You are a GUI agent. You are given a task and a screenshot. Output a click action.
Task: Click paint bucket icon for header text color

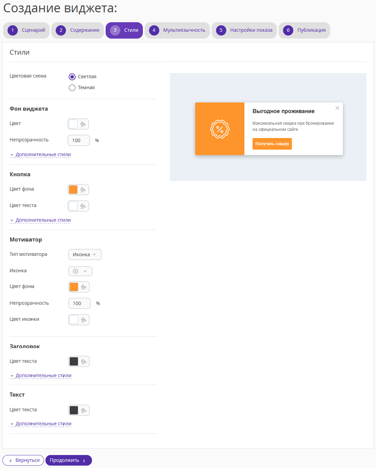tap(84, 361)
